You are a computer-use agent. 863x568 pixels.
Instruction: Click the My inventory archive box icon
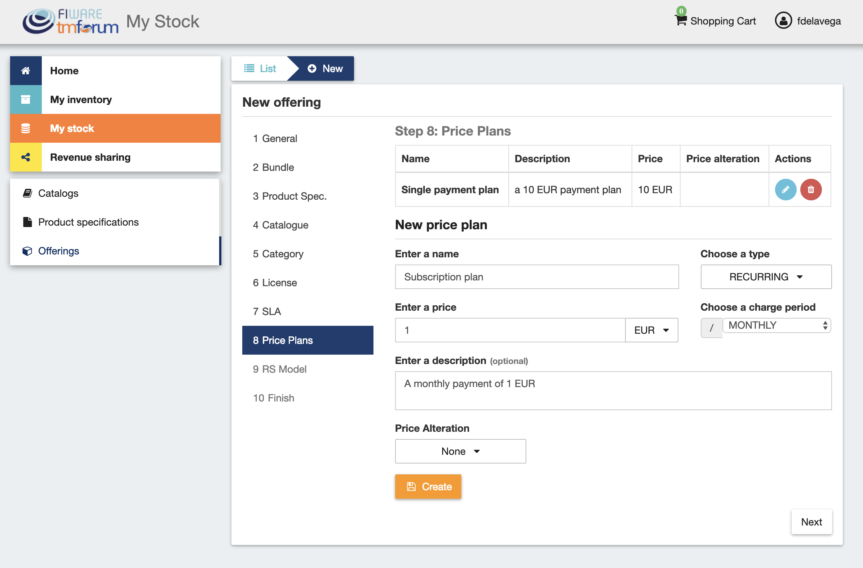coord(25,99)
